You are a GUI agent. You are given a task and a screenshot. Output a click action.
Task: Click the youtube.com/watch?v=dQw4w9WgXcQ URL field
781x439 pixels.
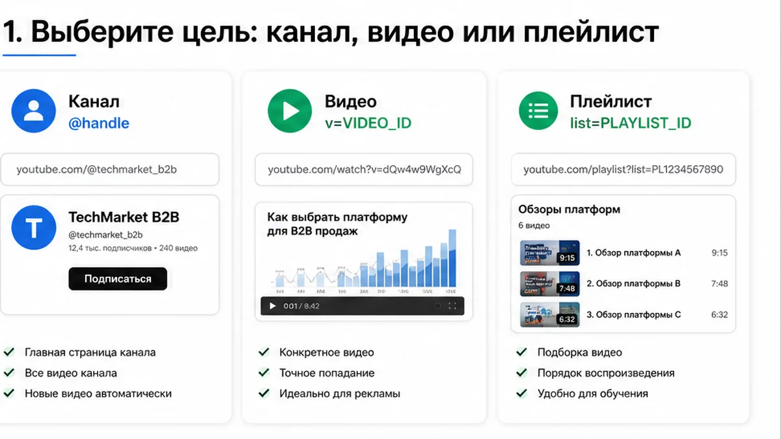[x=364, y=170]
